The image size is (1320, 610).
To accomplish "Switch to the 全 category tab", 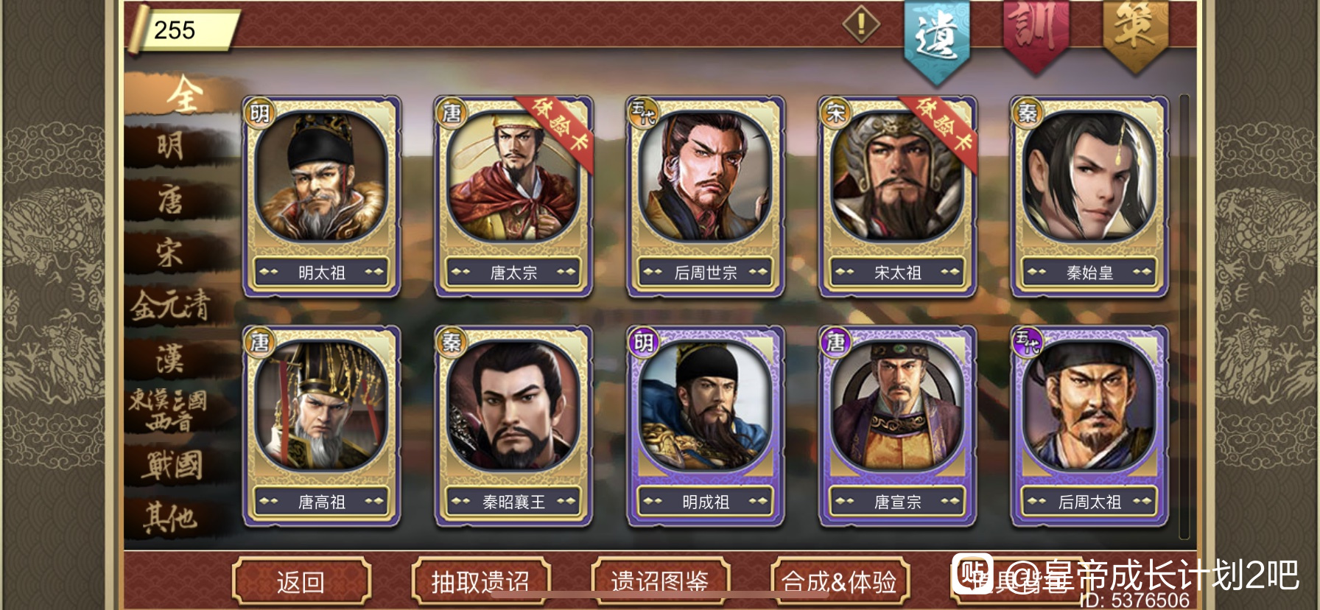I will [x=182, y=94].
